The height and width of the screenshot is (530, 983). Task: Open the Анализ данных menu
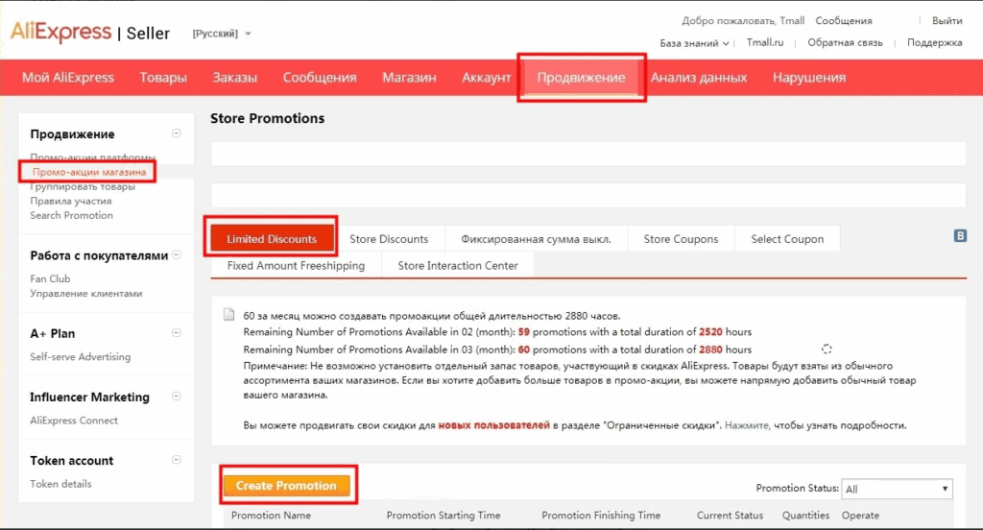(699, 78)
